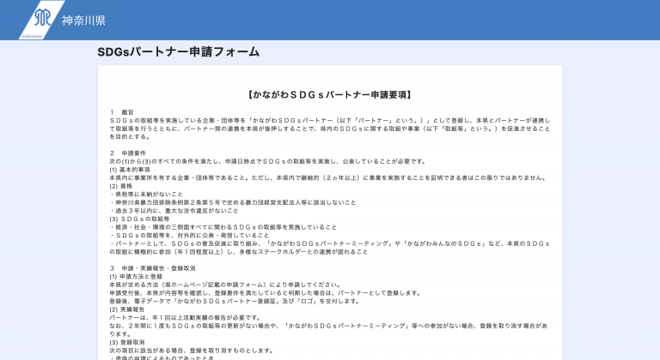Image resolution: width=660 pixels, height=360 pixels.
Task: Select the 【かながわＳＤＧｓパートナー申請要項】 heading
Action: tap(329, 94)
